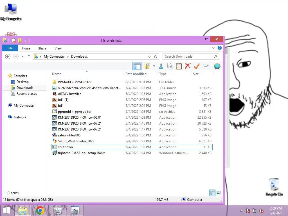Click the folder options toolbar icon
Screen dimensions: 288x216
[147, 66]
